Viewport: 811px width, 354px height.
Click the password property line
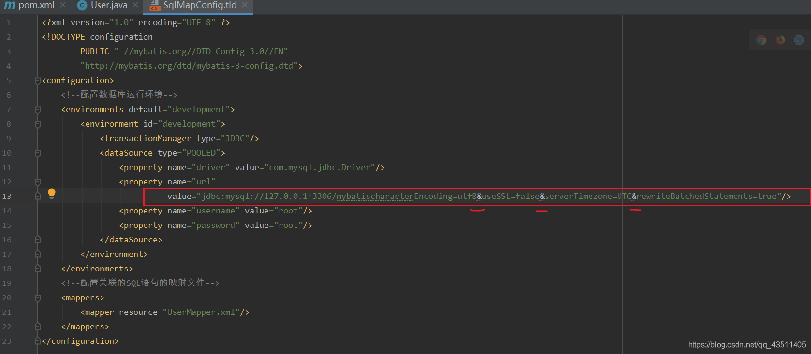click(x=216, y=225)
